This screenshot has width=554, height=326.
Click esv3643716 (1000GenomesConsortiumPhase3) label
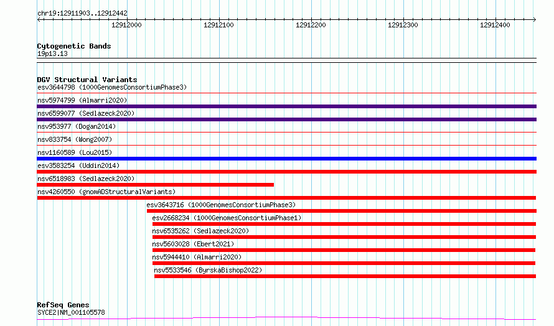pos(221,205)
